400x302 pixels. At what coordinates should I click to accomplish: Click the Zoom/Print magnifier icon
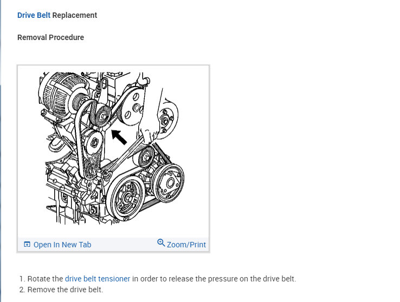(161, 243)
